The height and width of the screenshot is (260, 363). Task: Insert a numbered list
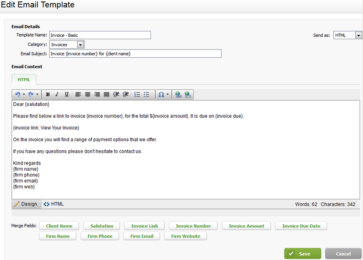tap(137, 94)
